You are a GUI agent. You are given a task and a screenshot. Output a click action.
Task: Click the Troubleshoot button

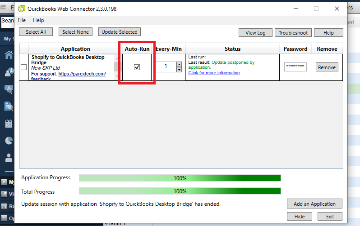(x=293, y=33)
